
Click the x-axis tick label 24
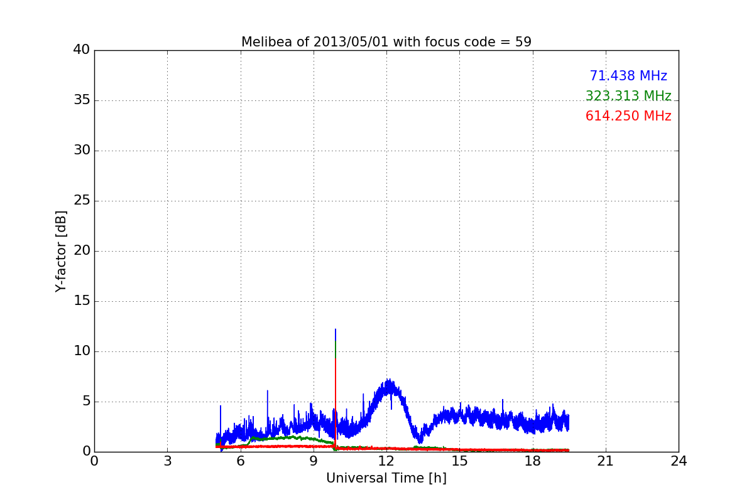click(679, 461)
